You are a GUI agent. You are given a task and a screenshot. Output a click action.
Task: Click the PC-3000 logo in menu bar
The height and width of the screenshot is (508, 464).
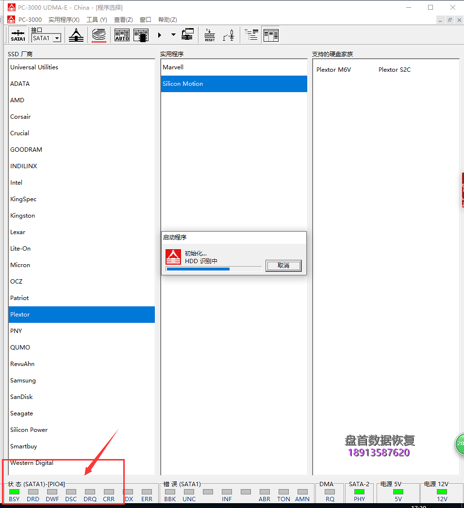[x=11, y=19]
